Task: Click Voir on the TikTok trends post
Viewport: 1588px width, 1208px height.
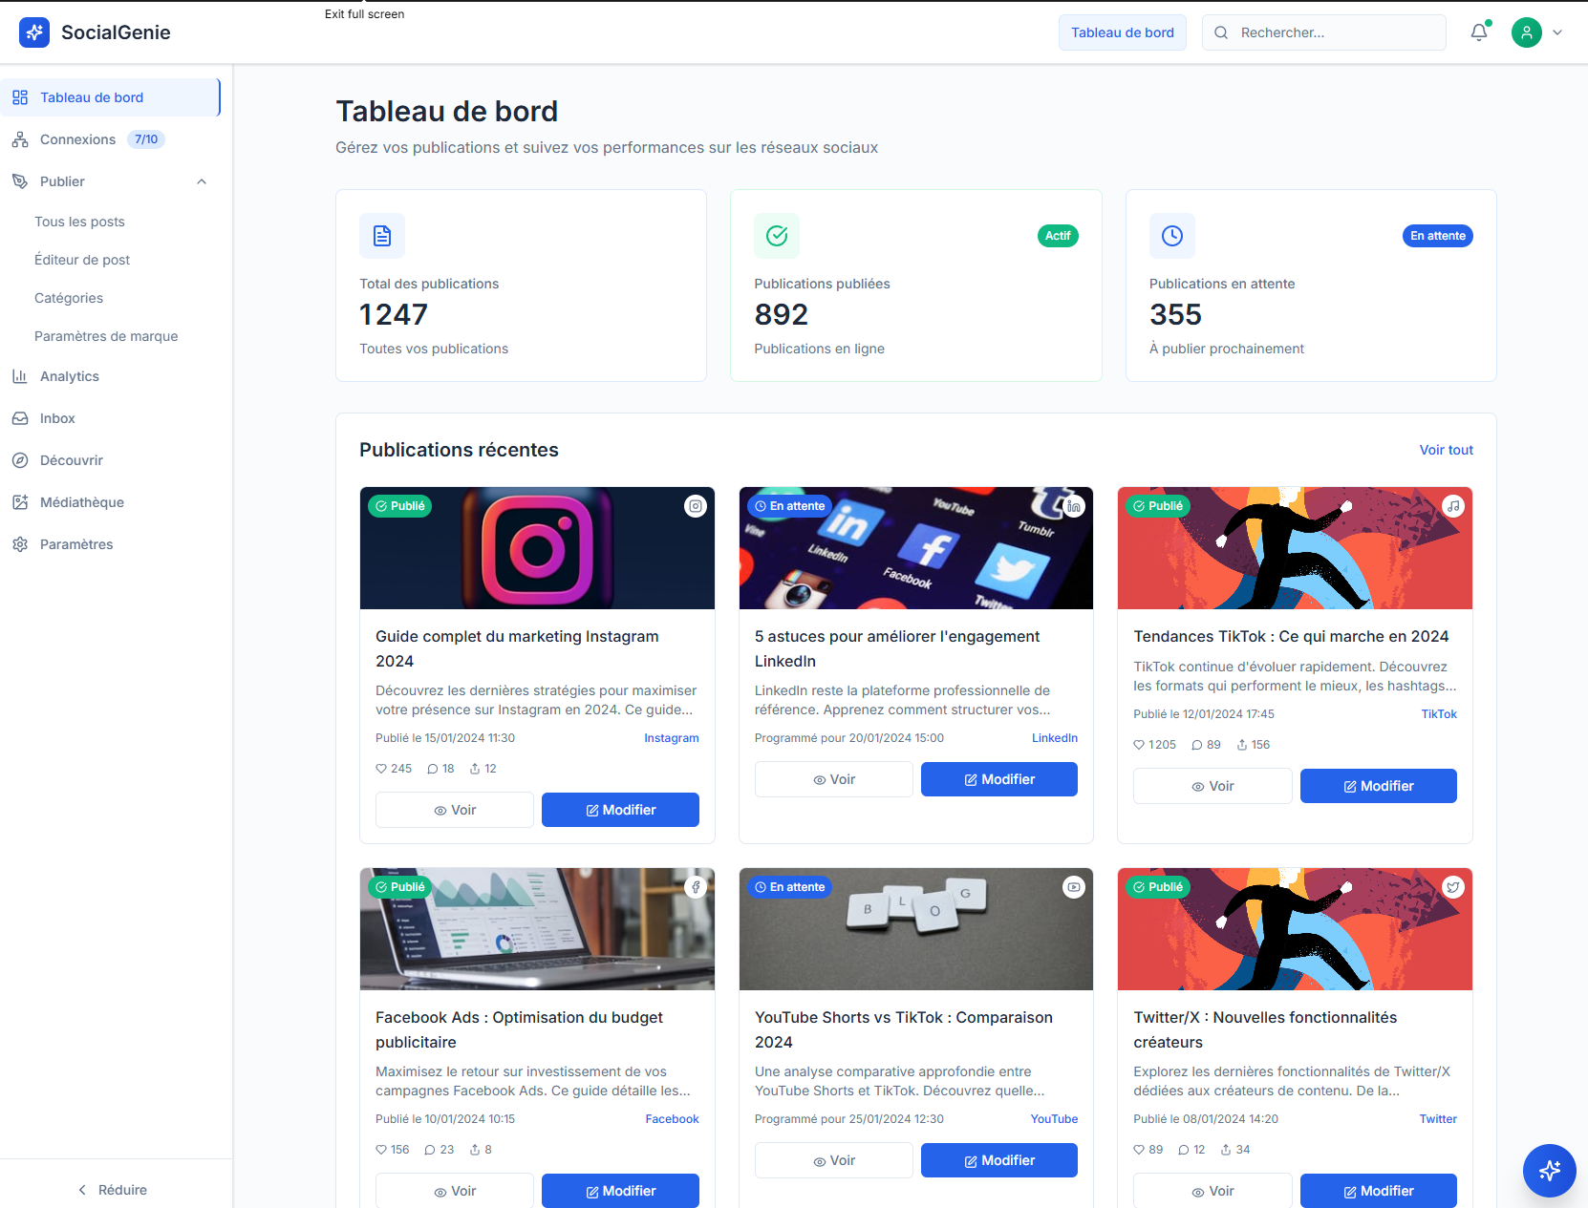Action: tap(1212, 786)
